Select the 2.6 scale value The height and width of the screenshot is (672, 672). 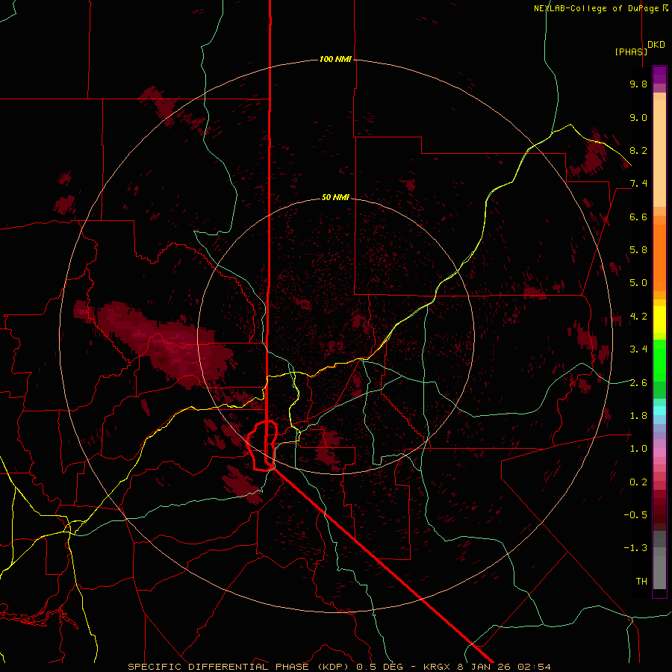638,383
